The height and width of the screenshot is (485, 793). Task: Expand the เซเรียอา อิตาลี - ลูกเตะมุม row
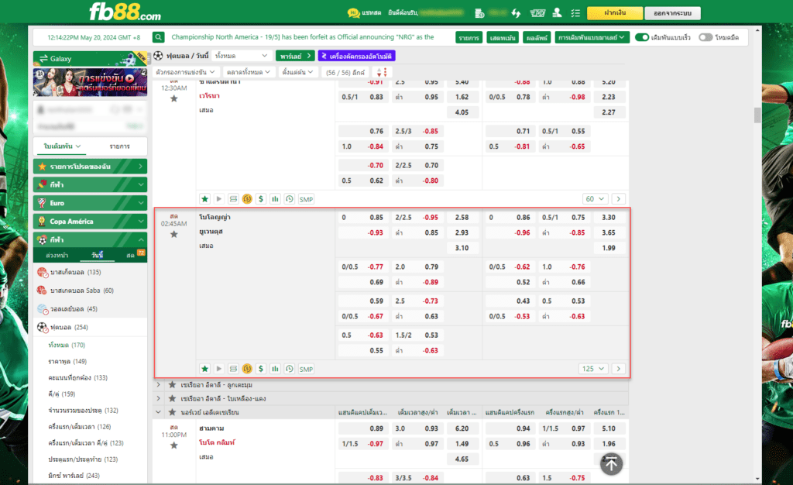[158, 385]
